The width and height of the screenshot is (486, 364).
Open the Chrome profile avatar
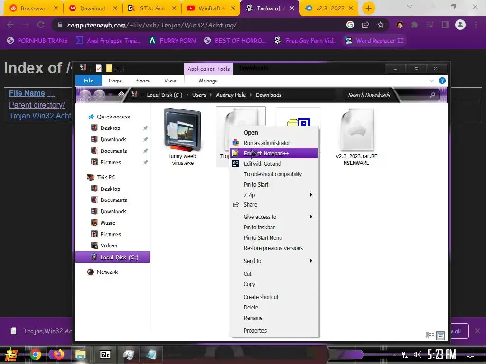pos(460,25)
